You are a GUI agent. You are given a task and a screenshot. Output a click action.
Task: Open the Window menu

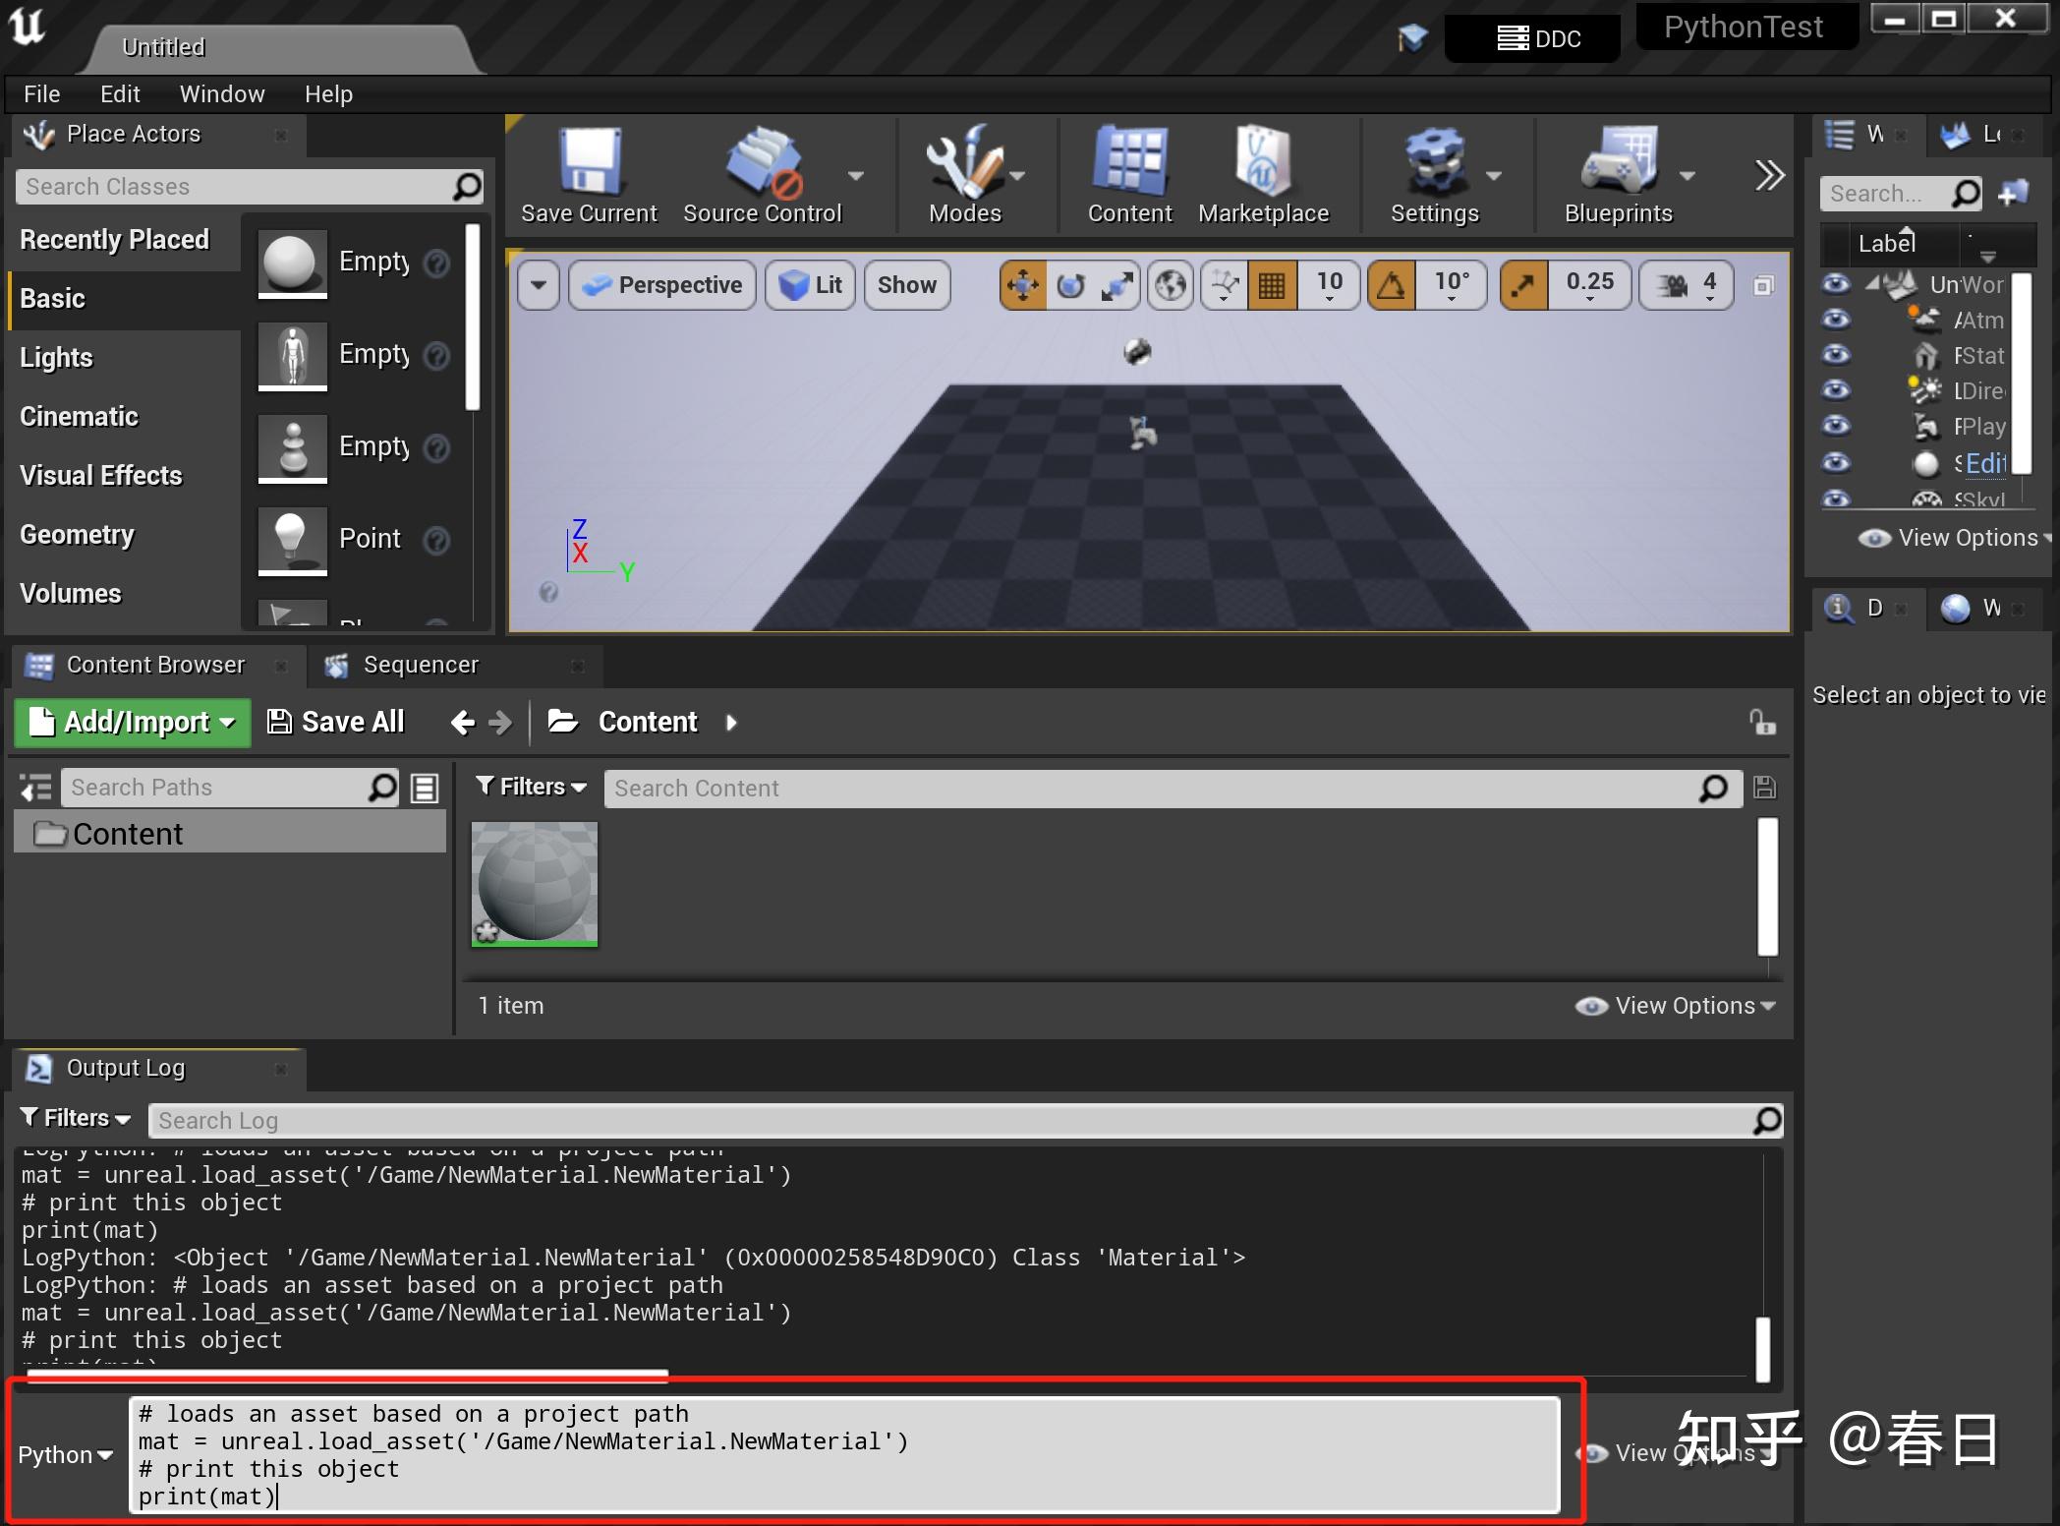[x=221, y=93]
